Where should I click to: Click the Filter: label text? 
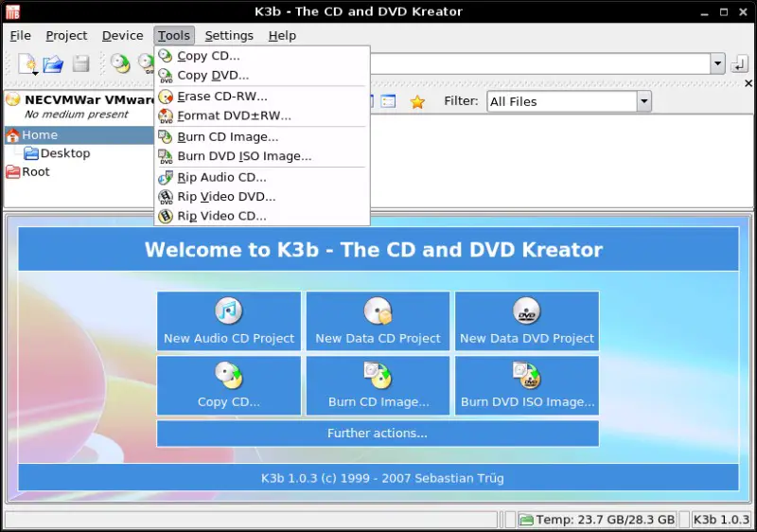pyautogui.click(x=461, y=101)
